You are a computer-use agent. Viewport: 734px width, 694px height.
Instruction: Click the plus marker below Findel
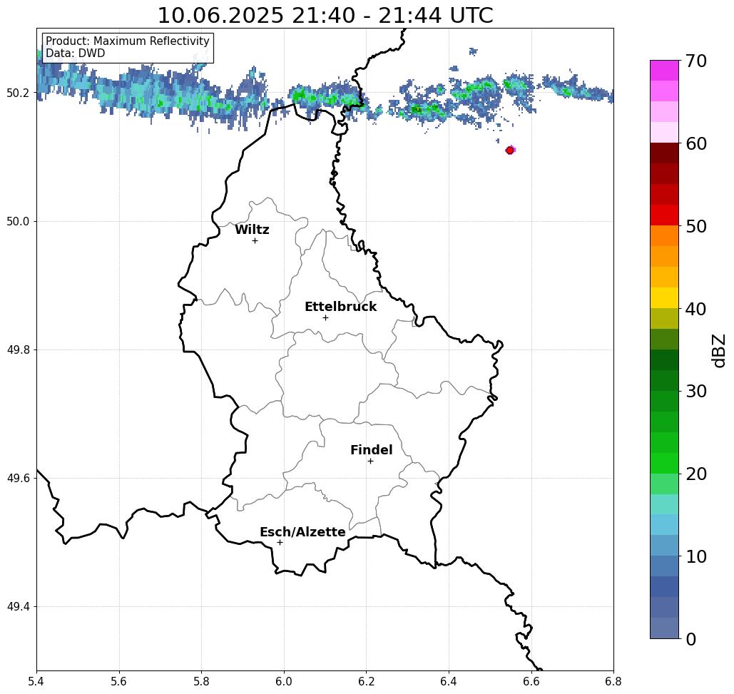pyautogui.click(x=370, y=461)
